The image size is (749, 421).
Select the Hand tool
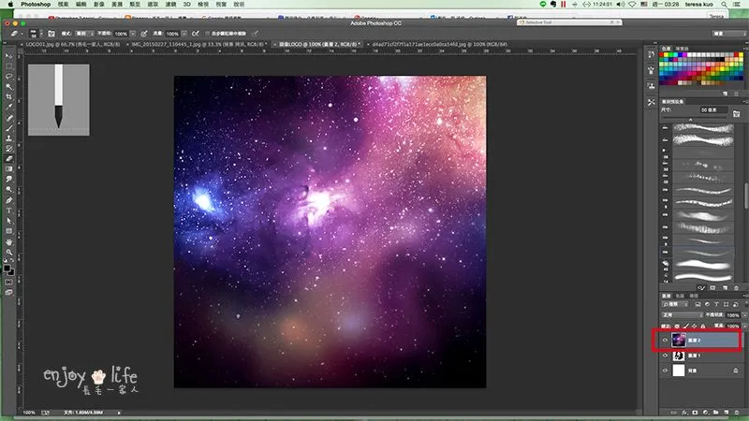pyautogui.click(x=9, y=242)
